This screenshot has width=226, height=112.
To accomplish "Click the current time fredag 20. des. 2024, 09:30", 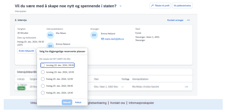I will pyautogui.click(x=31, y=43).
